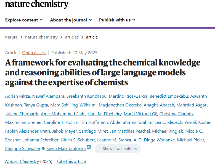The height and width of the screenshot is (167, 215).
Task: Collapse the list with Show fewer authors
Action: coord(118,149)
